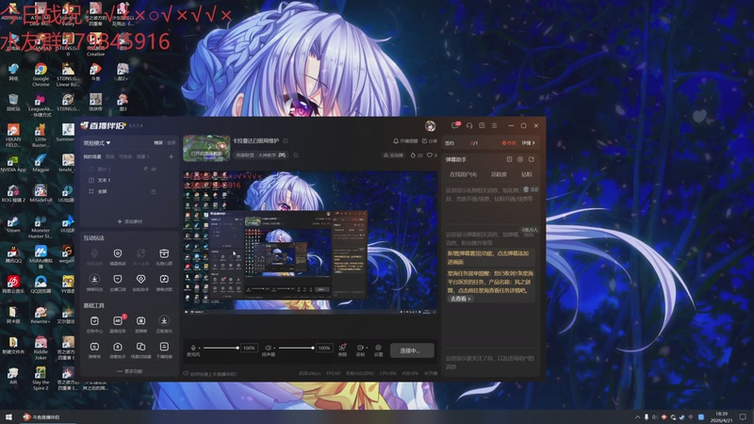Open 详情 details chevron

pos(529,143)
